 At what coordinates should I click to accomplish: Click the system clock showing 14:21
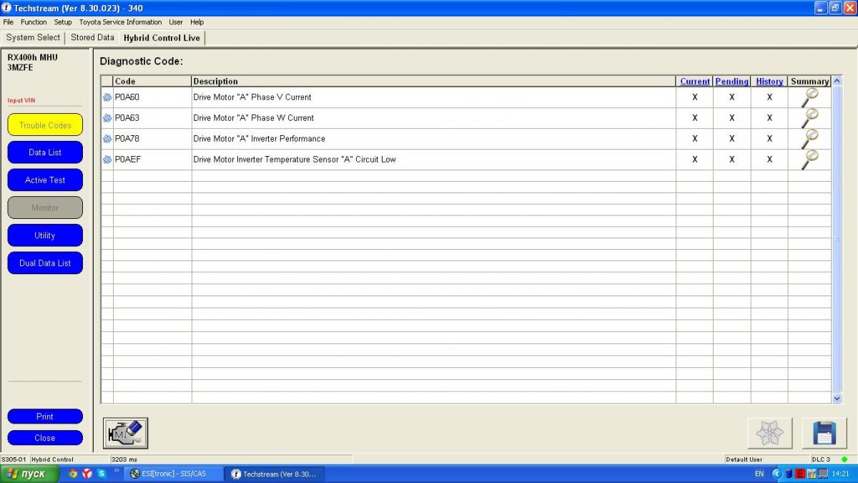click(841, 474)
